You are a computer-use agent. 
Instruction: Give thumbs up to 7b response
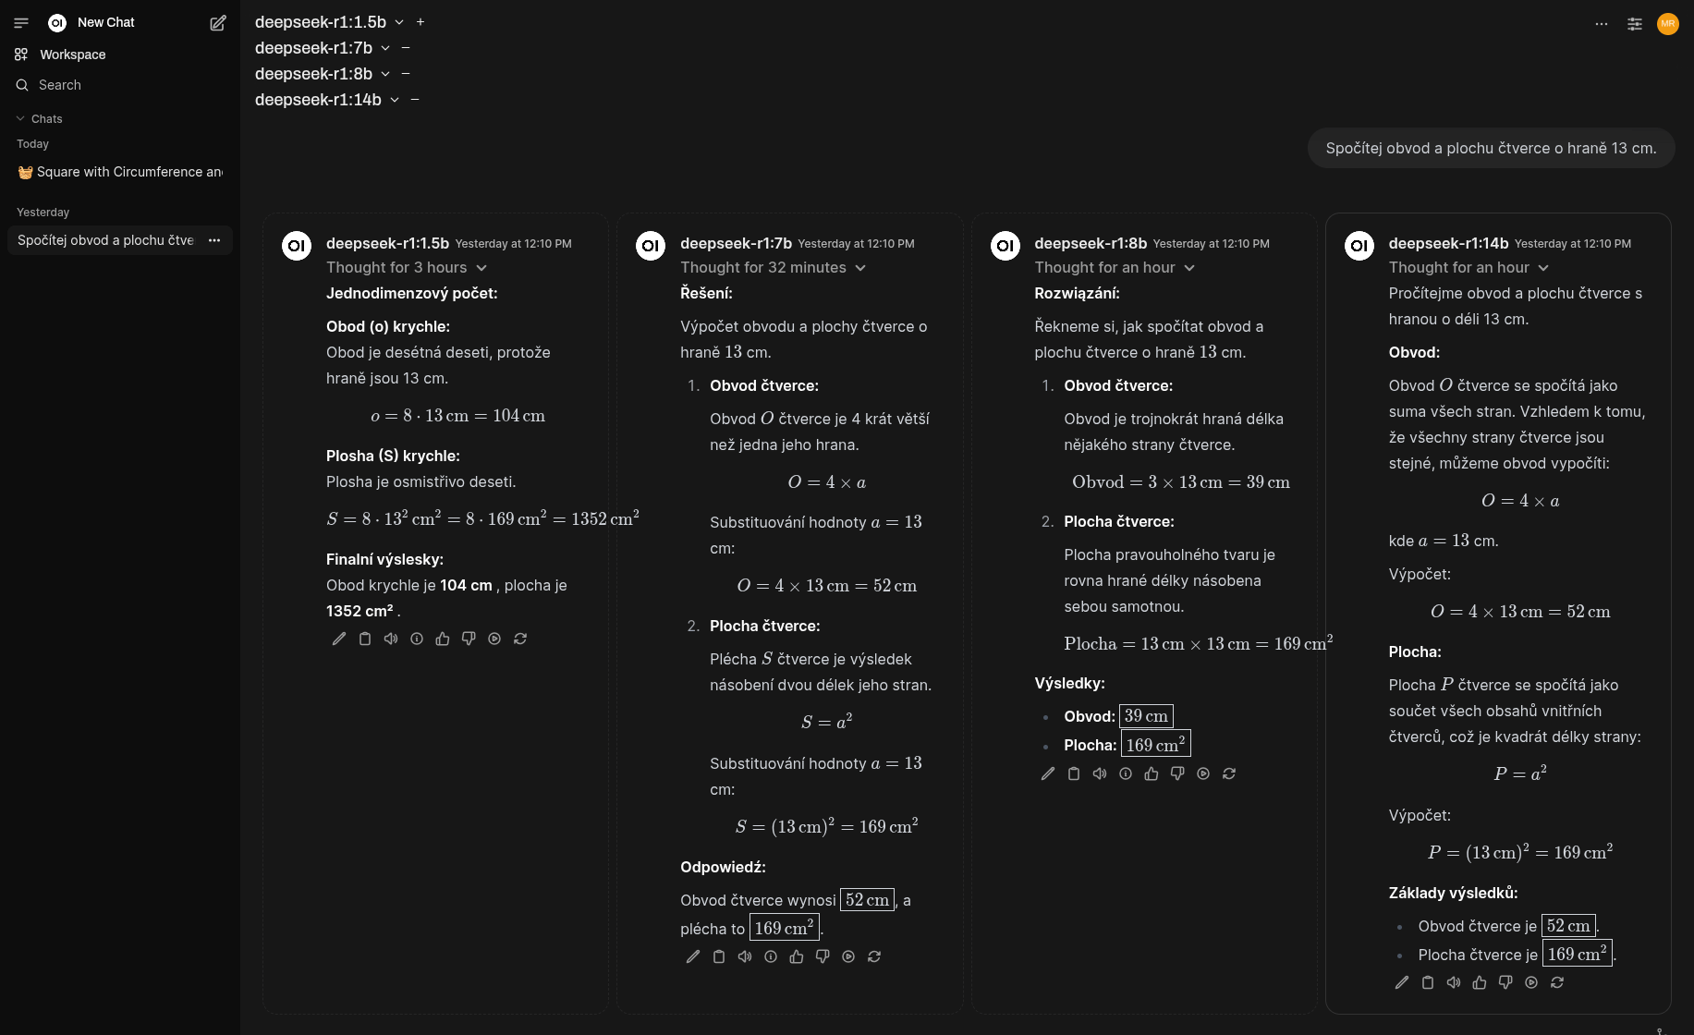tap(797, 956)
